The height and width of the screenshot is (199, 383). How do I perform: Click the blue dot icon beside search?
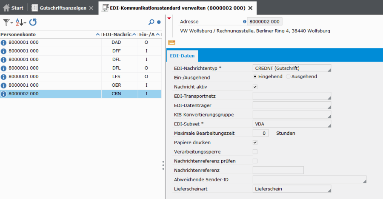coord(159,22)
